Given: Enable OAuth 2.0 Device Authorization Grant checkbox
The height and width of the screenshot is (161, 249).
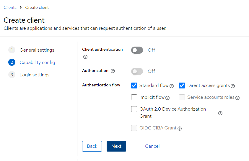Looking at the screenshot, I should (134, 109).
